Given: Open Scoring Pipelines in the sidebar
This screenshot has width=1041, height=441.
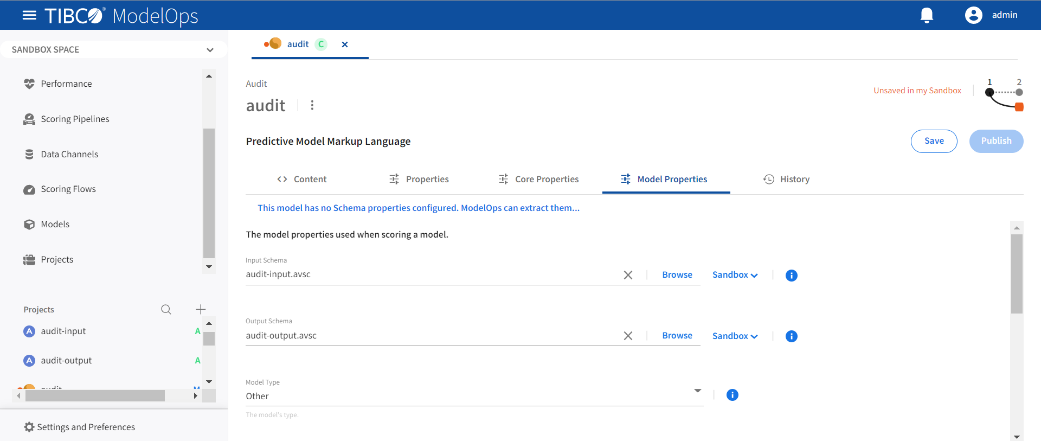Looking at the screenshot, I should pos(75,119).
